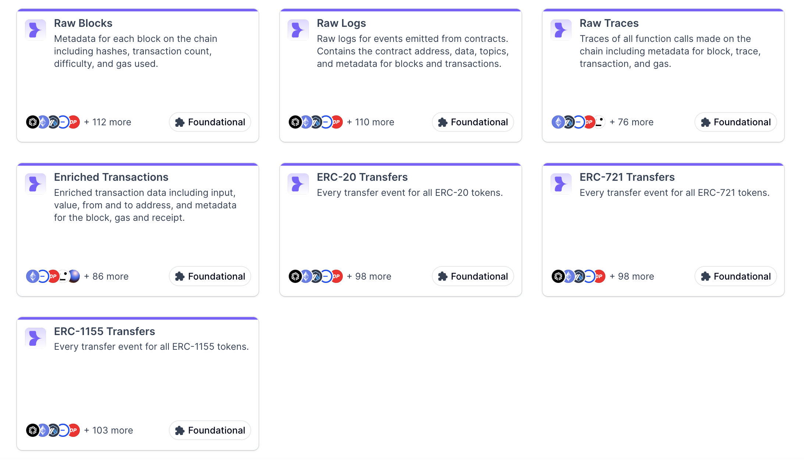Screen dimensions: 804x460
Task: Click the puzzle icon on Raw Logs' Foundational tag
Action: (x=442, y=122)
